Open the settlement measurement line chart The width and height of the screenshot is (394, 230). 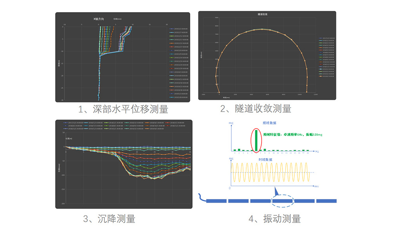pos(124,164)
